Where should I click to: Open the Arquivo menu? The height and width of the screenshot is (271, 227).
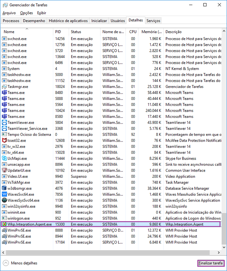(x=9, y=13)
